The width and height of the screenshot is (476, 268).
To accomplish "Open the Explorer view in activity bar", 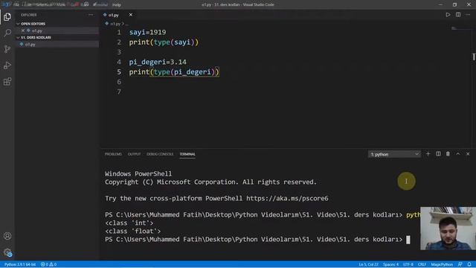I will click(x=7, y=16).
